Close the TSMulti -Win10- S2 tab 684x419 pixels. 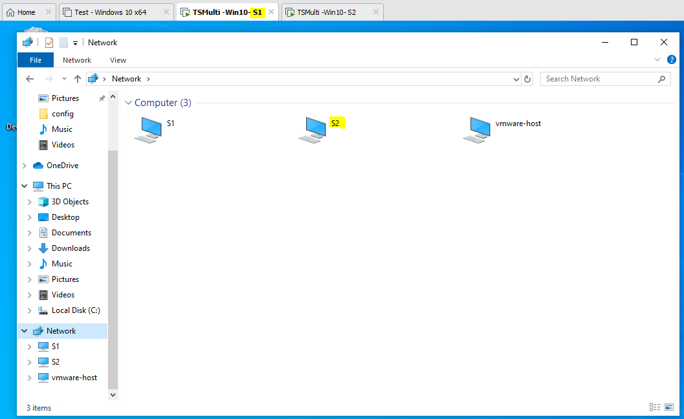point(375,12)
